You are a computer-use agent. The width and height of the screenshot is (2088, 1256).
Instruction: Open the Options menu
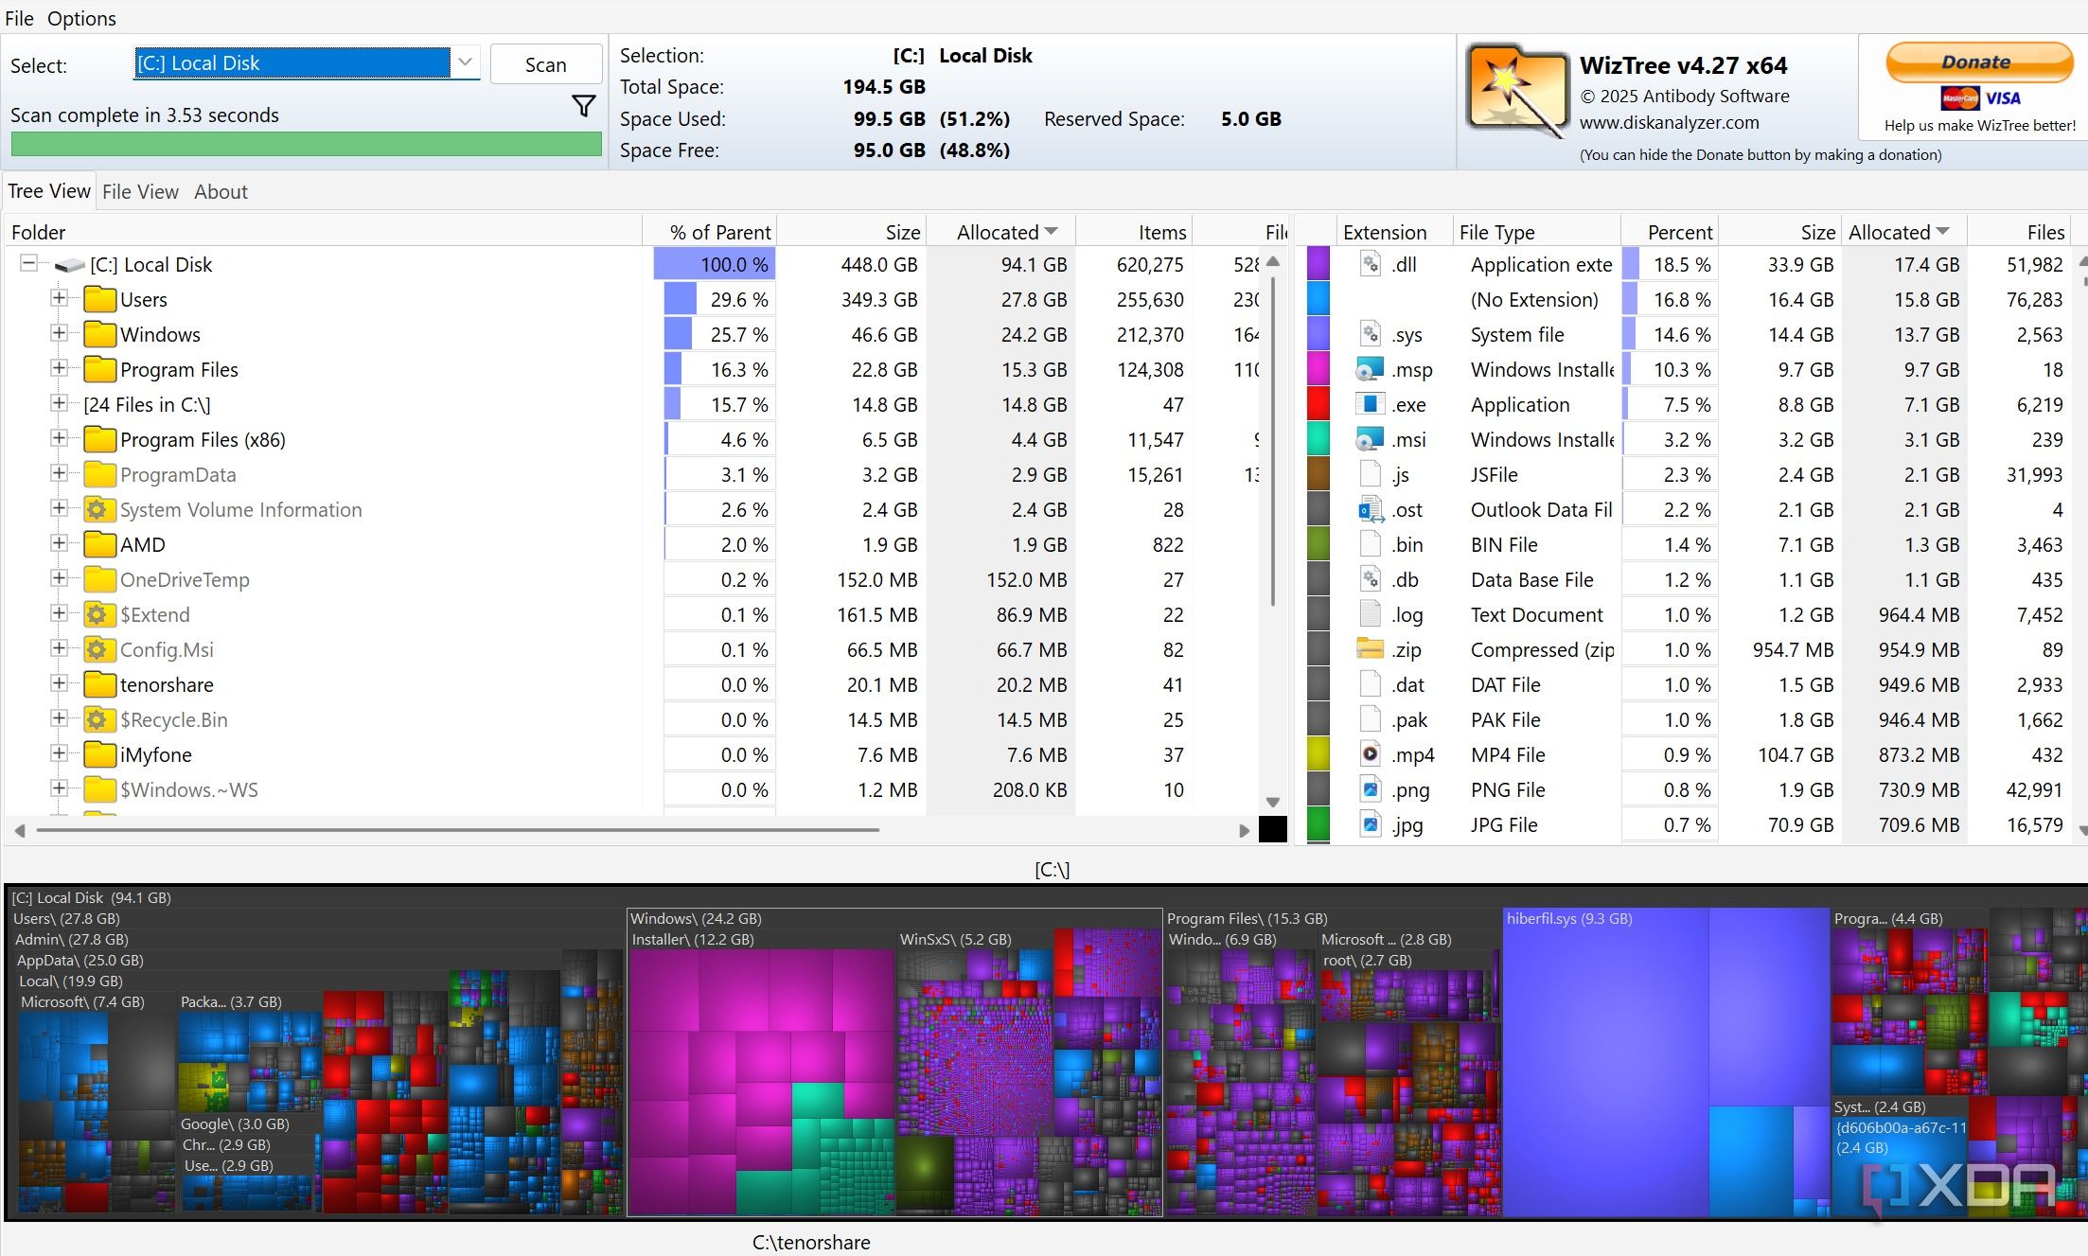click(81, 18)
